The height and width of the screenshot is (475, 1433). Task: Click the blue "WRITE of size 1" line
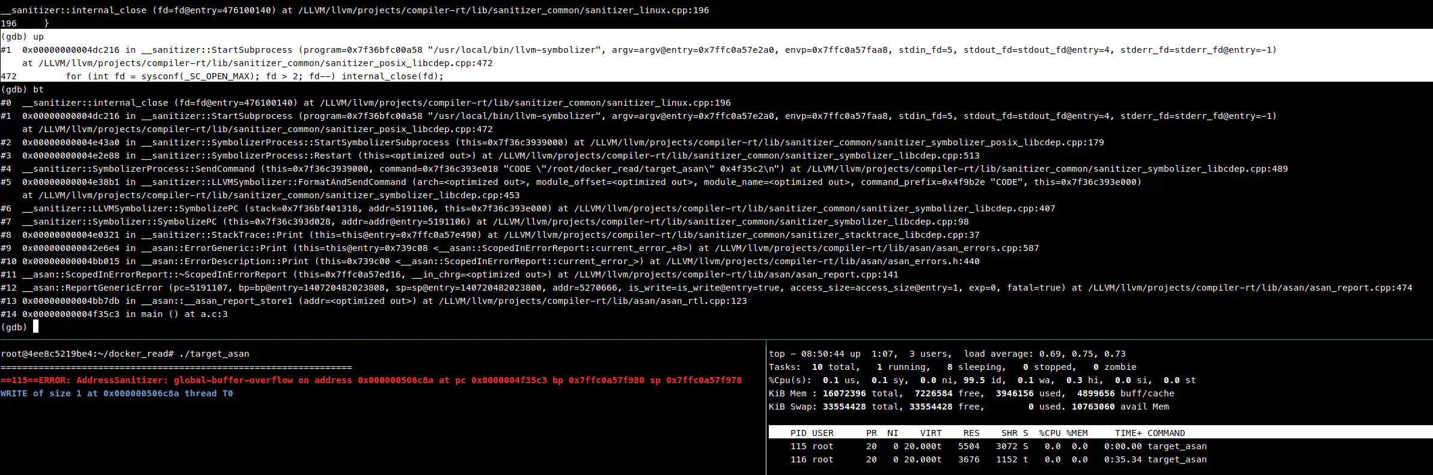point(117,393)
